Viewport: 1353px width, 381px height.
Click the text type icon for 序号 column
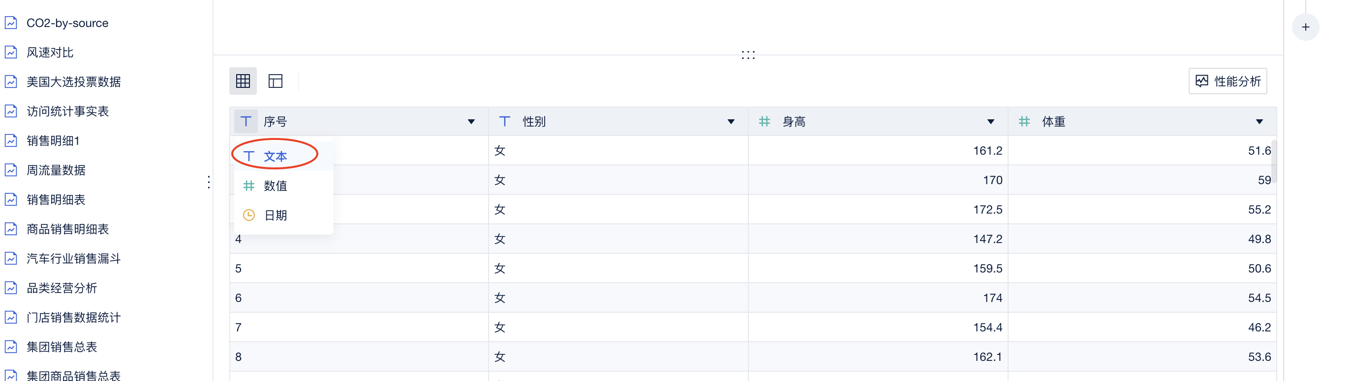[x=246, y=122]
